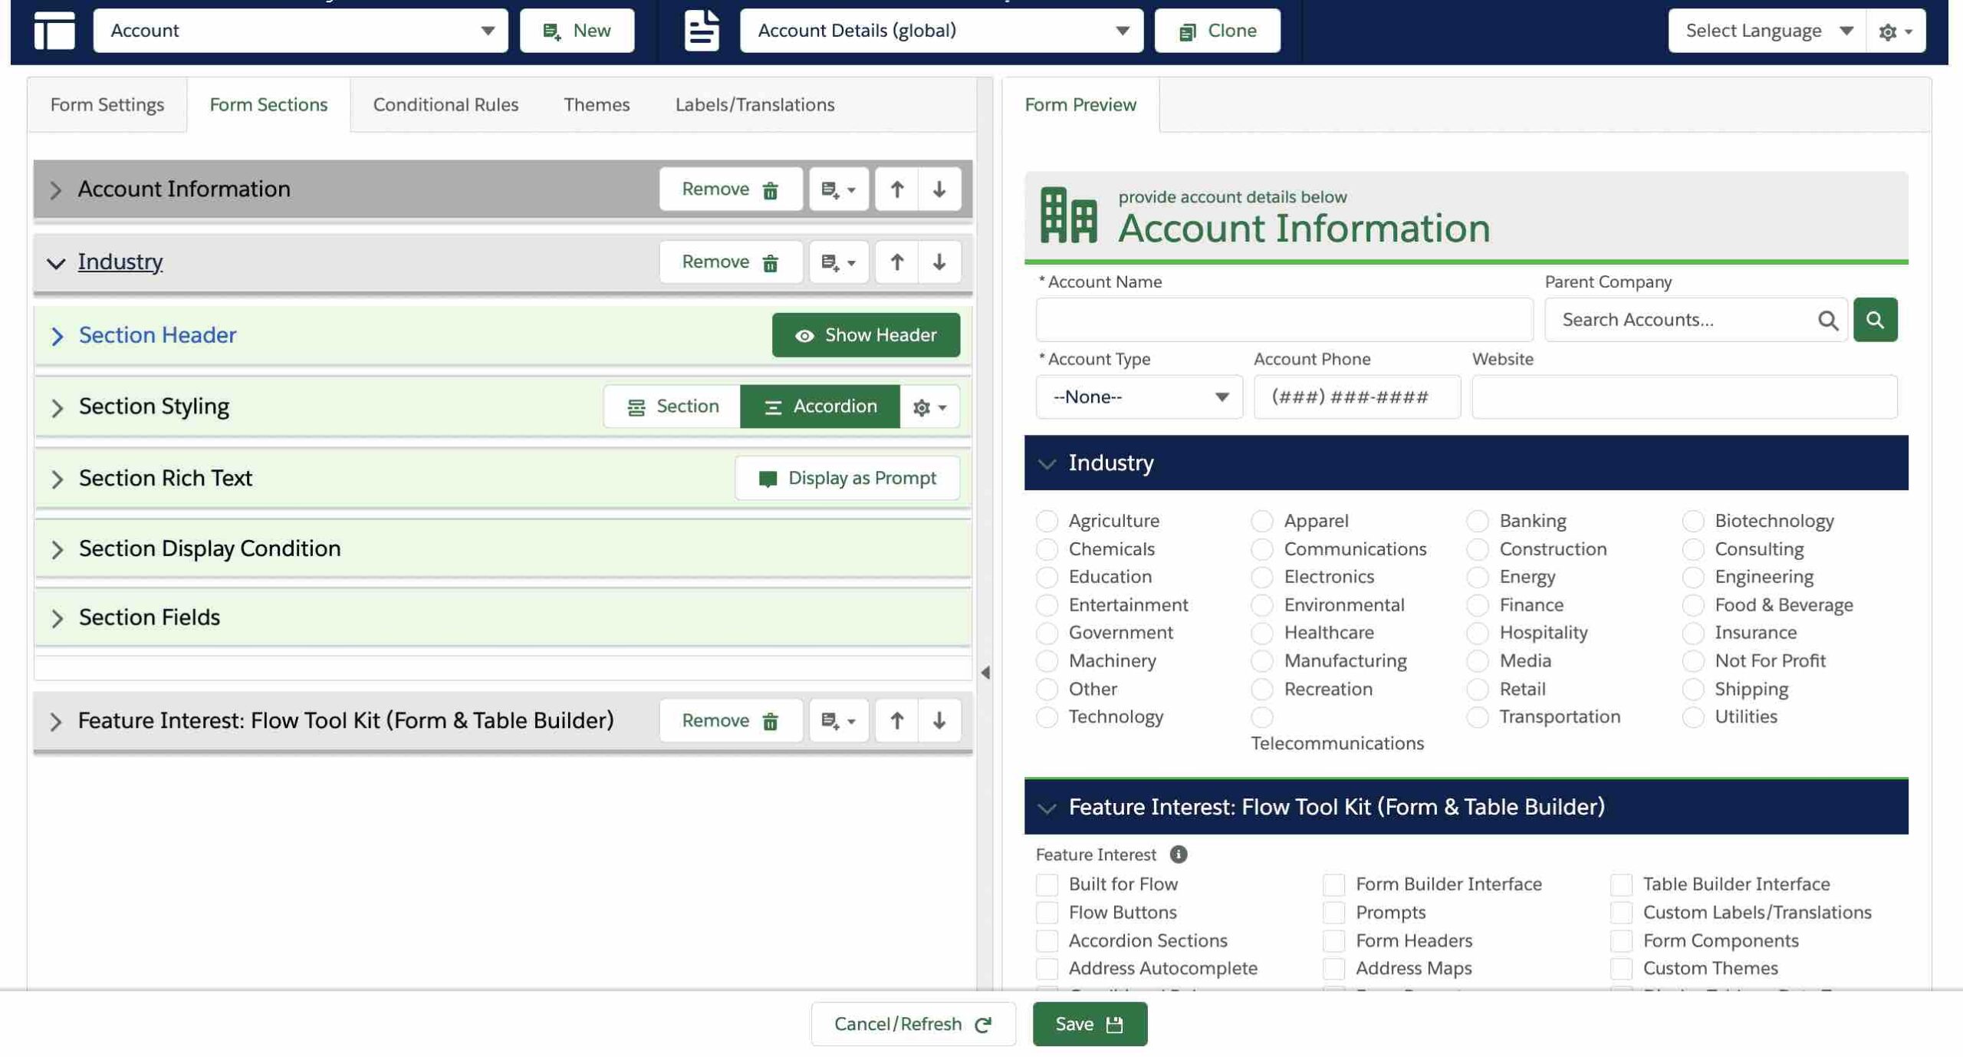Viewport: 1963px width, 1057px height.
Task: Click the Show Header button on Section Header
Action: click(x=866, y=334)
